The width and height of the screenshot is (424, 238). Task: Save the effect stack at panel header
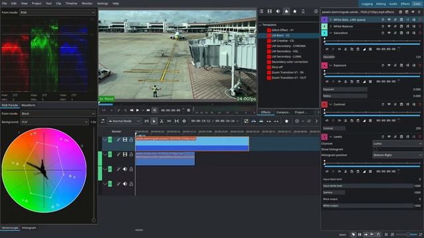[x=406, y=12]
